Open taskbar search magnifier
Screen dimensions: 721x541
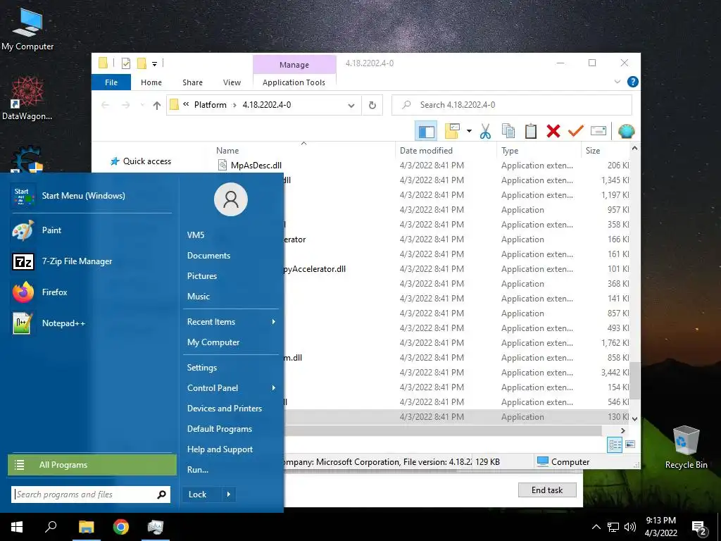(x=51, y=527)
